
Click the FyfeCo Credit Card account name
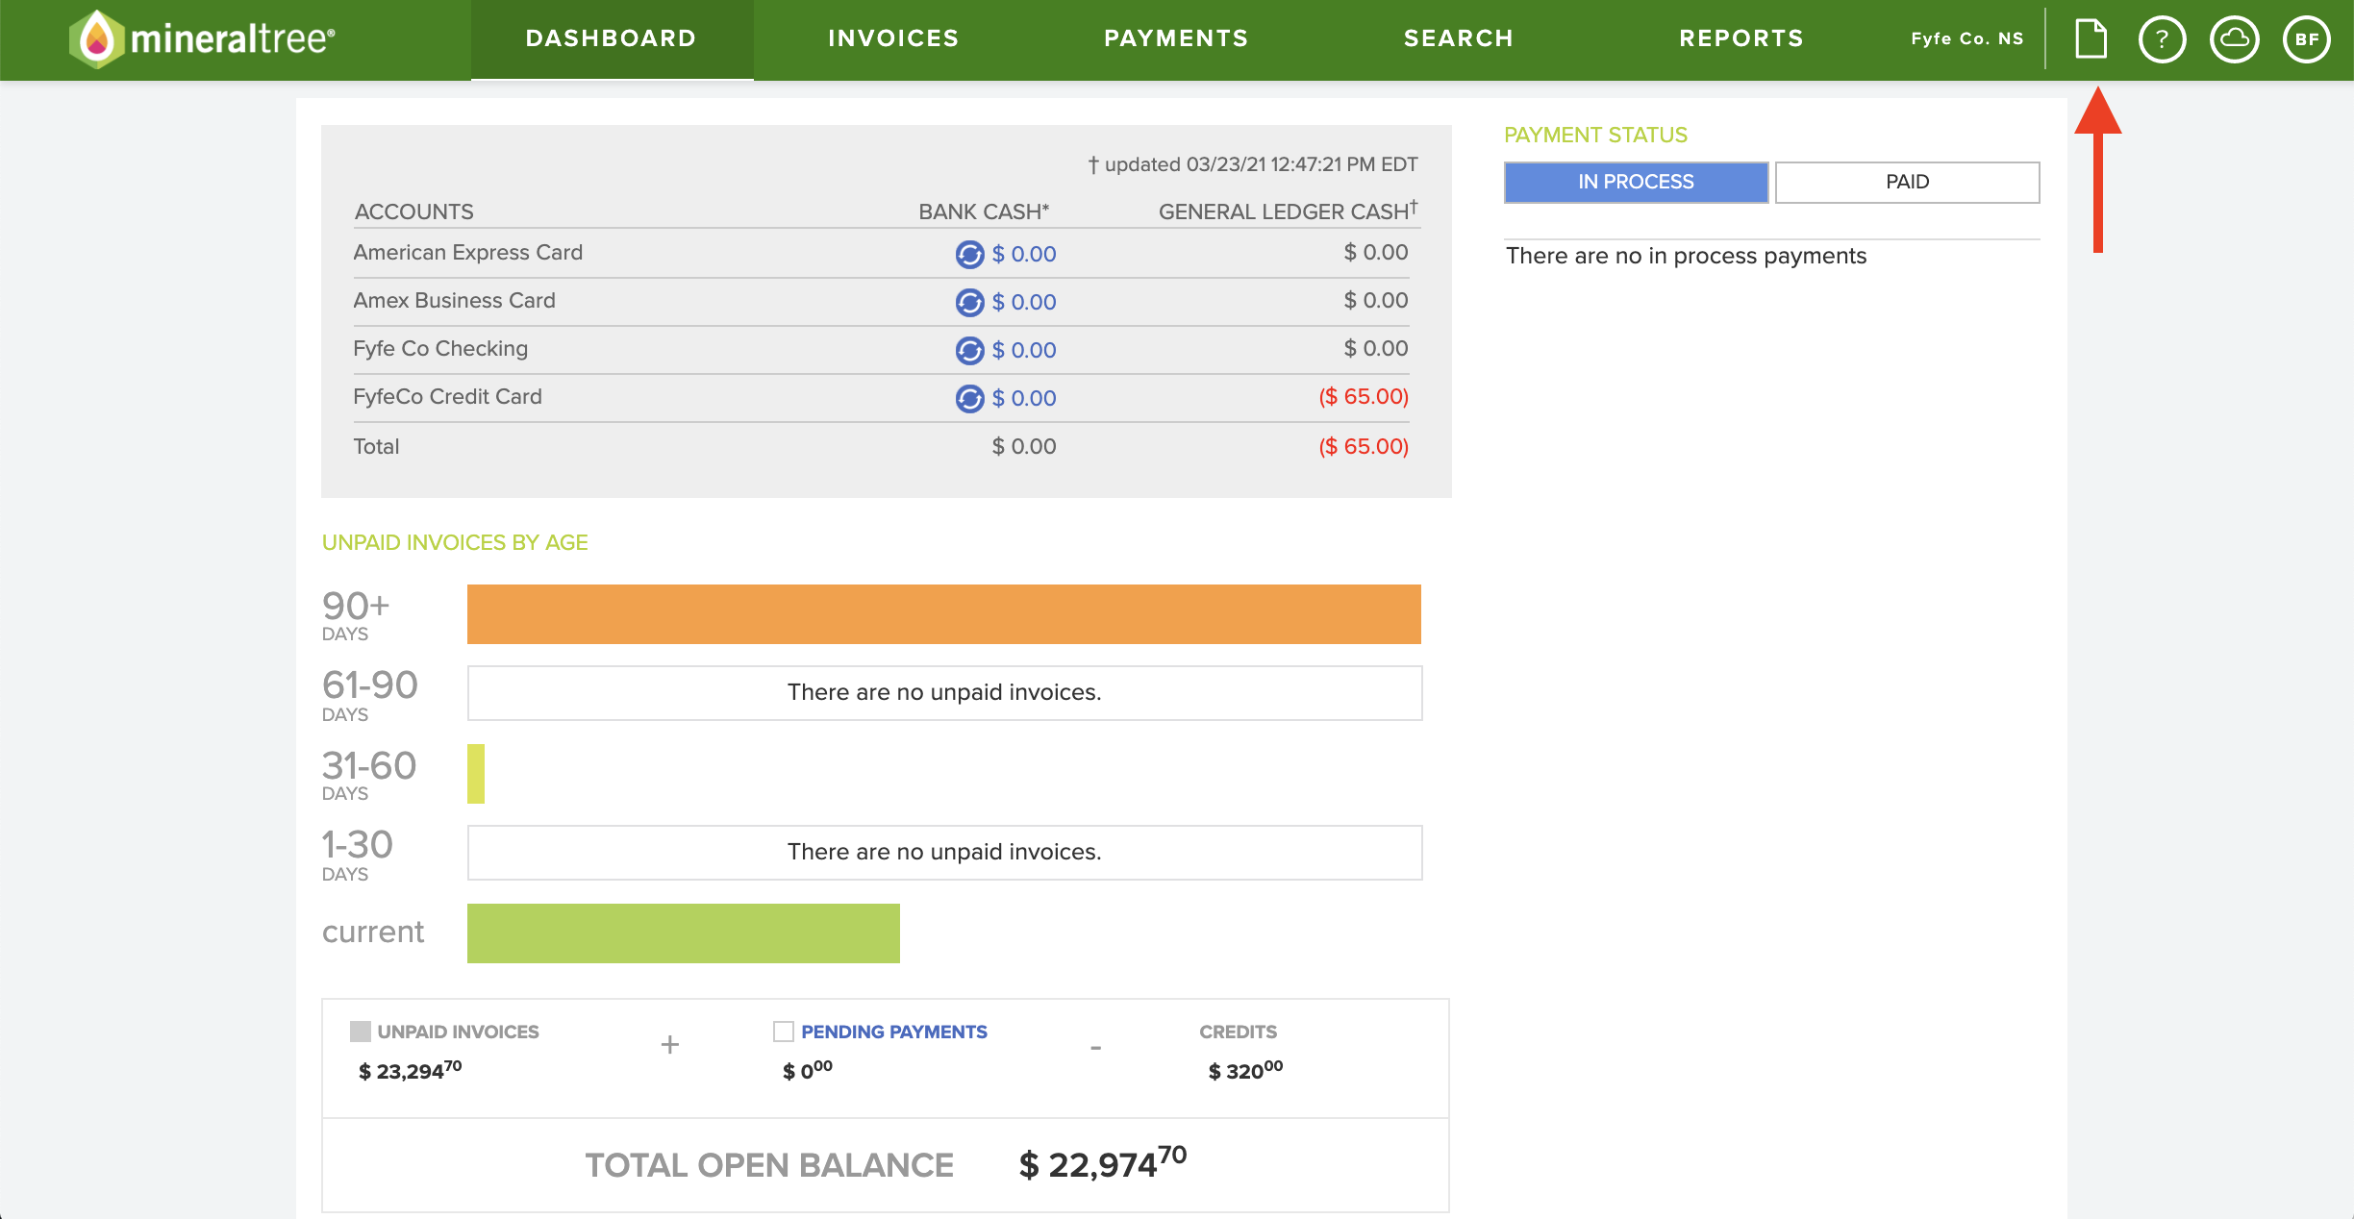pyautogui.click(x=447, y=396)
